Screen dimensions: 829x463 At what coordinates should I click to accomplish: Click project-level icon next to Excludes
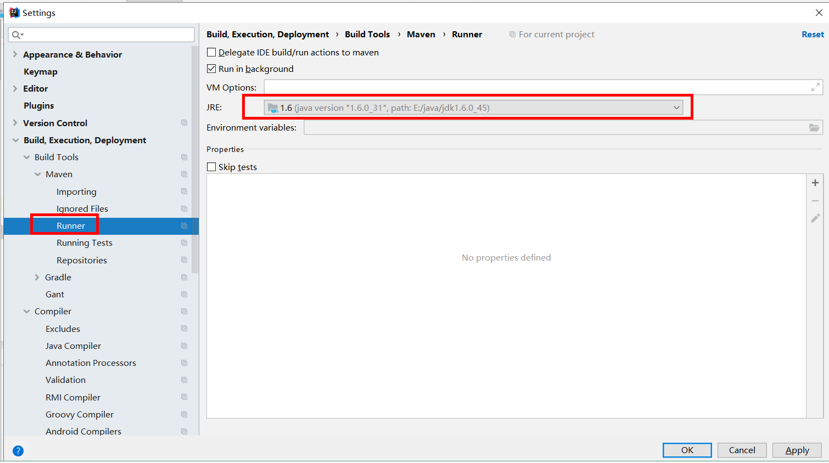(x=184, y=329)
